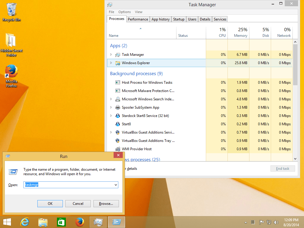This screenshot has height=228, width=304.
Task: Expand the Windows Explorer process row
Action: click(x=111, y=63)
